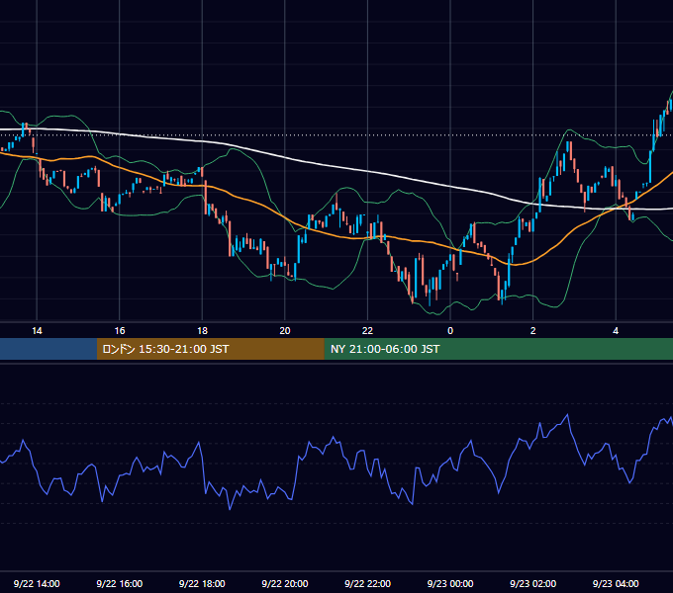Click the 9/22 18:00 date label
The image size is (673, 593).
coord(202,583)
